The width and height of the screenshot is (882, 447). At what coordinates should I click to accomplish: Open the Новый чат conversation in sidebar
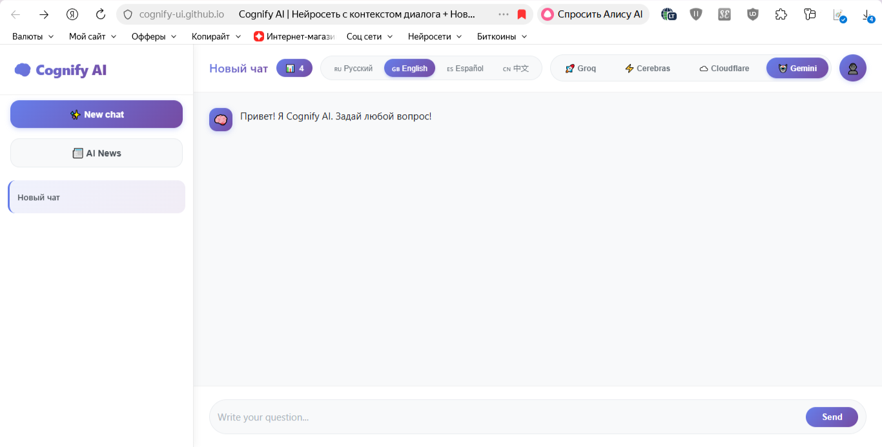point(97,197)
